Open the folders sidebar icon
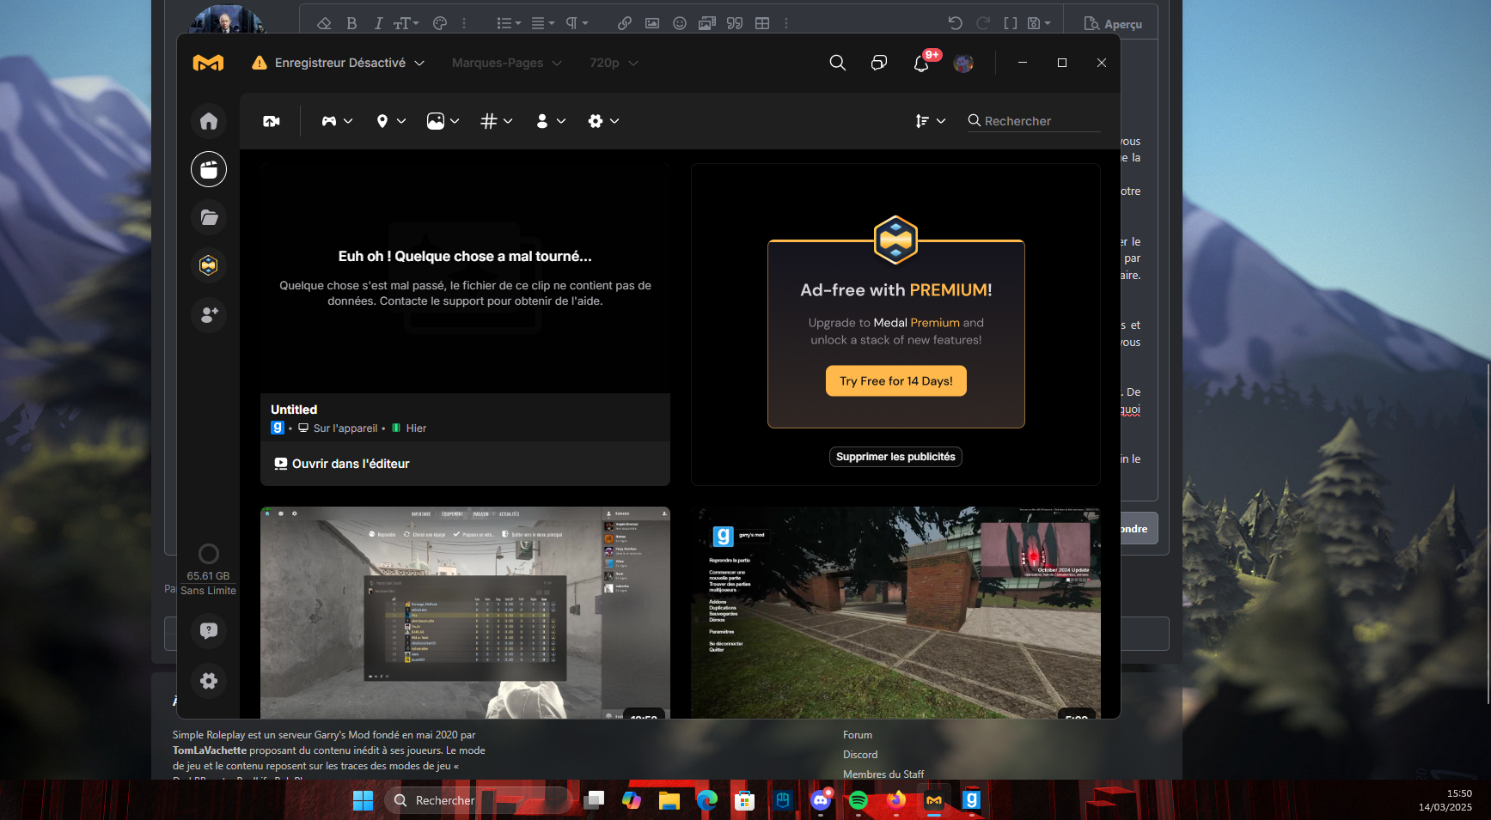This screenshot has height=820, width=1491. tap(209, 217)
